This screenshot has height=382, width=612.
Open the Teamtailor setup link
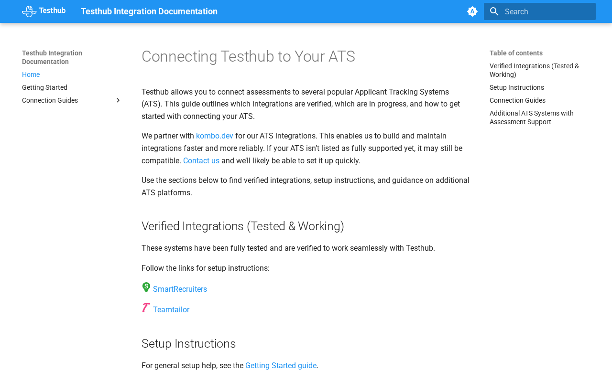[x=171, y=310]
